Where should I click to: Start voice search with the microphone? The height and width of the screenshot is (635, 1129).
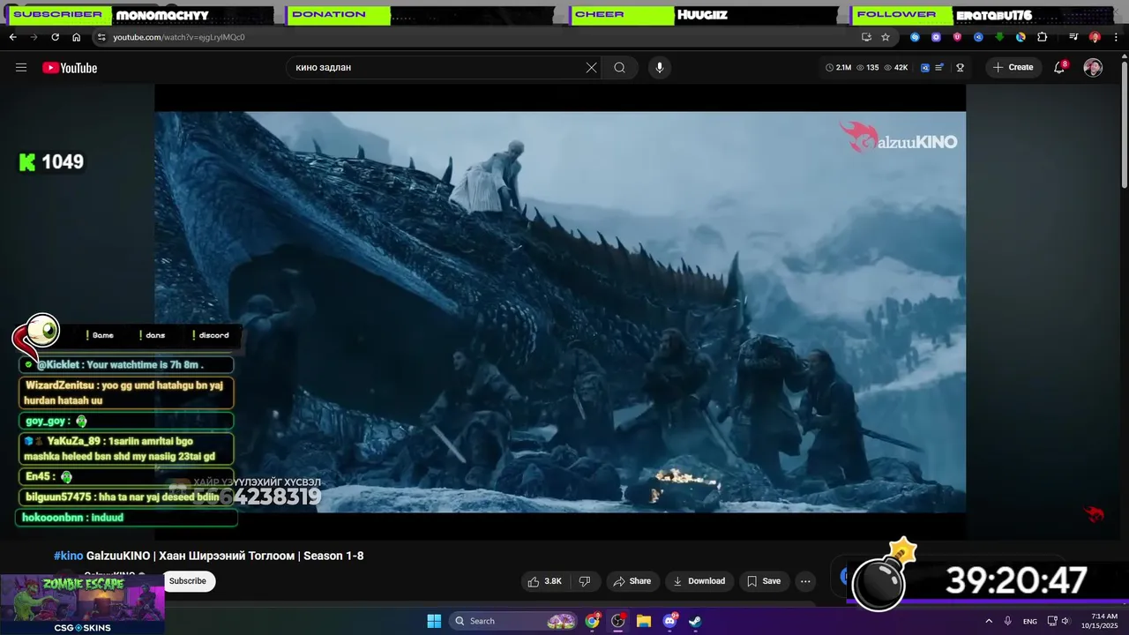659,68
